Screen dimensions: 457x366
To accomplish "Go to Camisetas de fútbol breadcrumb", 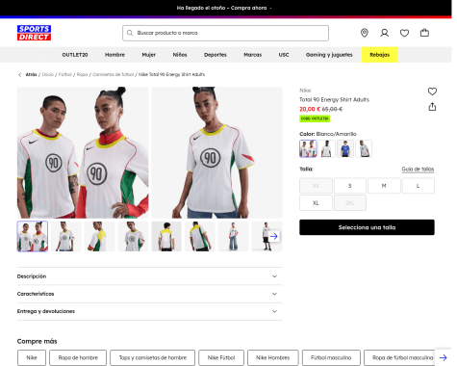I will 114,74.
